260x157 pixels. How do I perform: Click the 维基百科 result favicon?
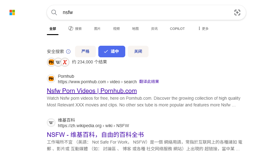(x=51, y=123)
